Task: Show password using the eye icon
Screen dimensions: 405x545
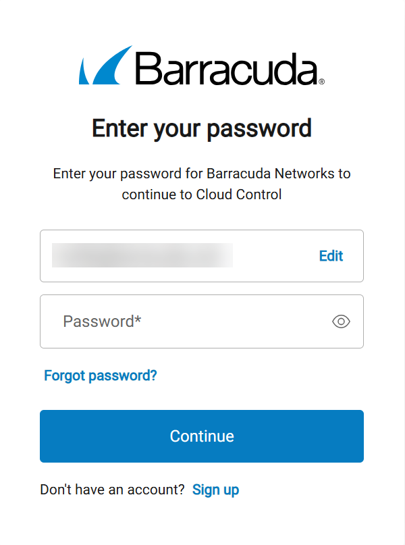Action: (342, 321)
